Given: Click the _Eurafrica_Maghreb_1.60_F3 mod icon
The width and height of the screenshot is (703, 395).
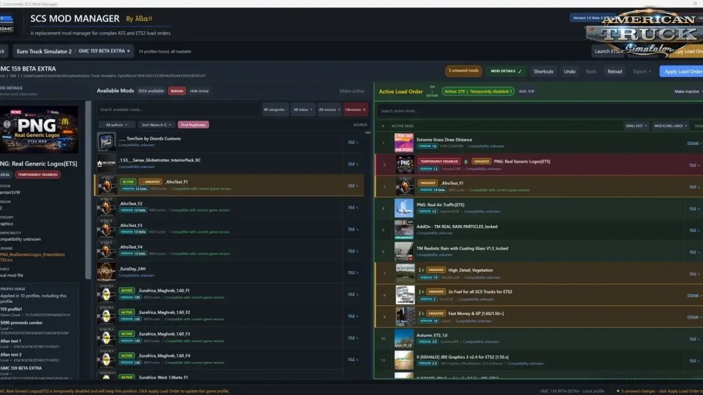Looking at the screenshot, I should click(107, 337).
